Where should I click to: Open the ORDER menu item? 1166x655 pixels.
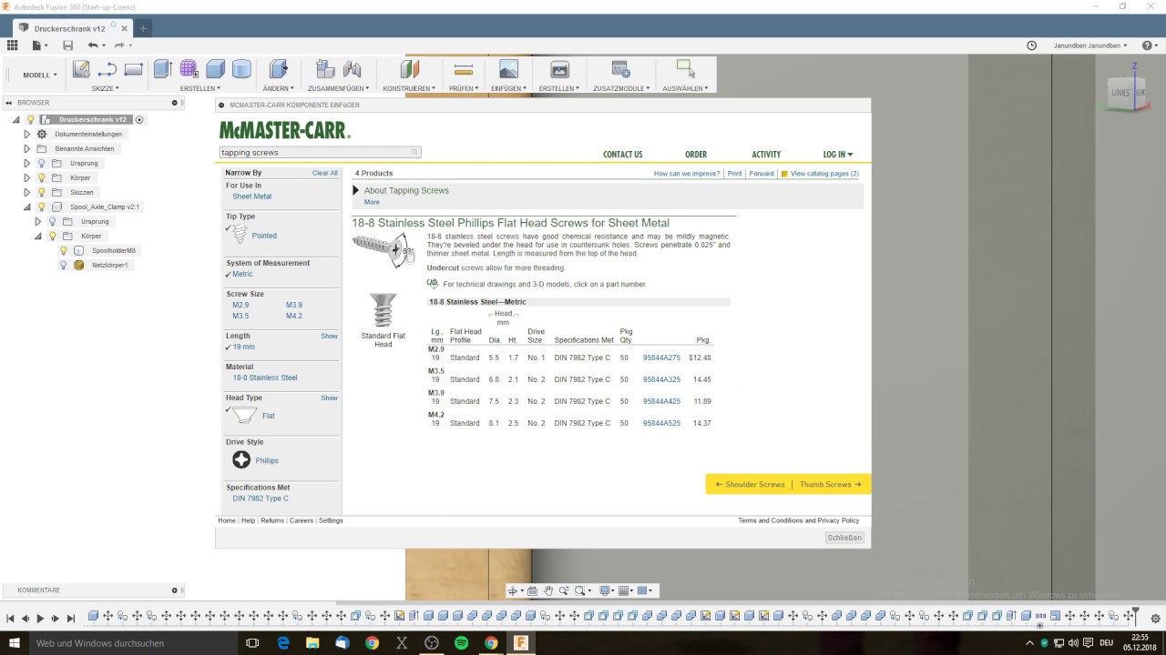pyautogui.click(x=696, y=155)
